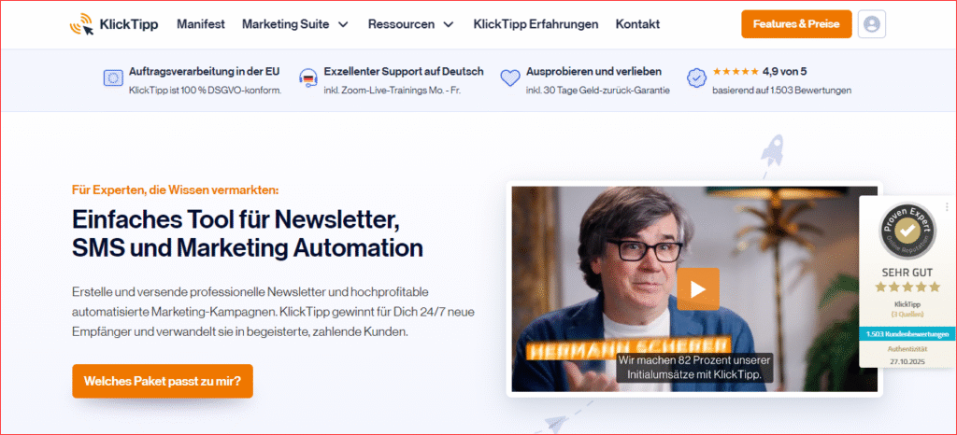Open the user account profile icon
Image resolution: width=957 pixels, height=435 pixels.
point(872,24)
